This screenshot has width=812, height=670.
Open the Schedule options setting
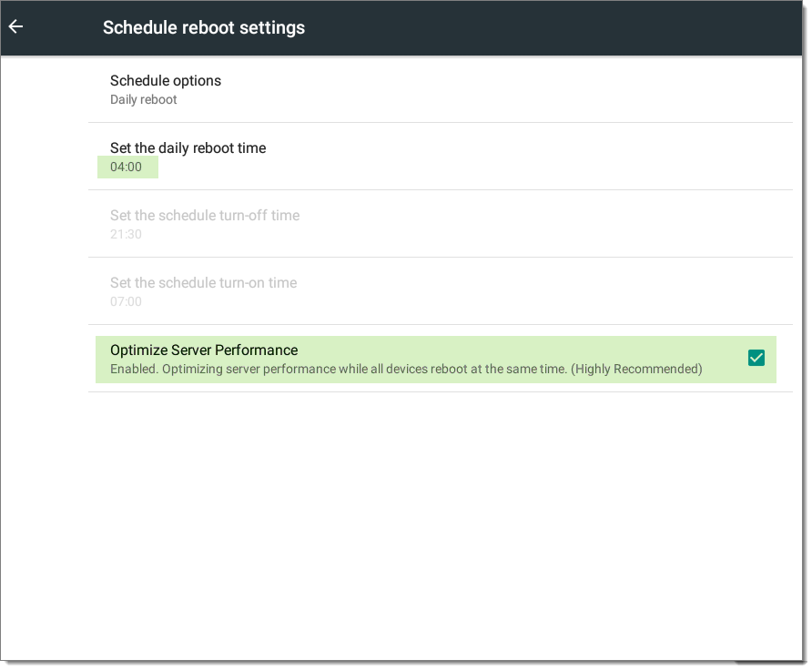point(441,89)
